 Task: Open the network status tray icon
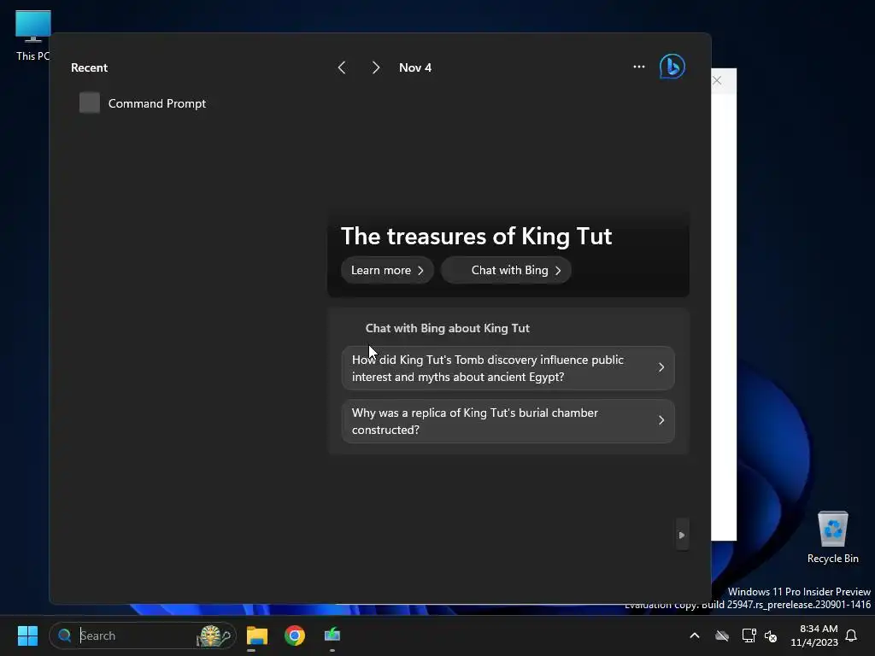749,635
